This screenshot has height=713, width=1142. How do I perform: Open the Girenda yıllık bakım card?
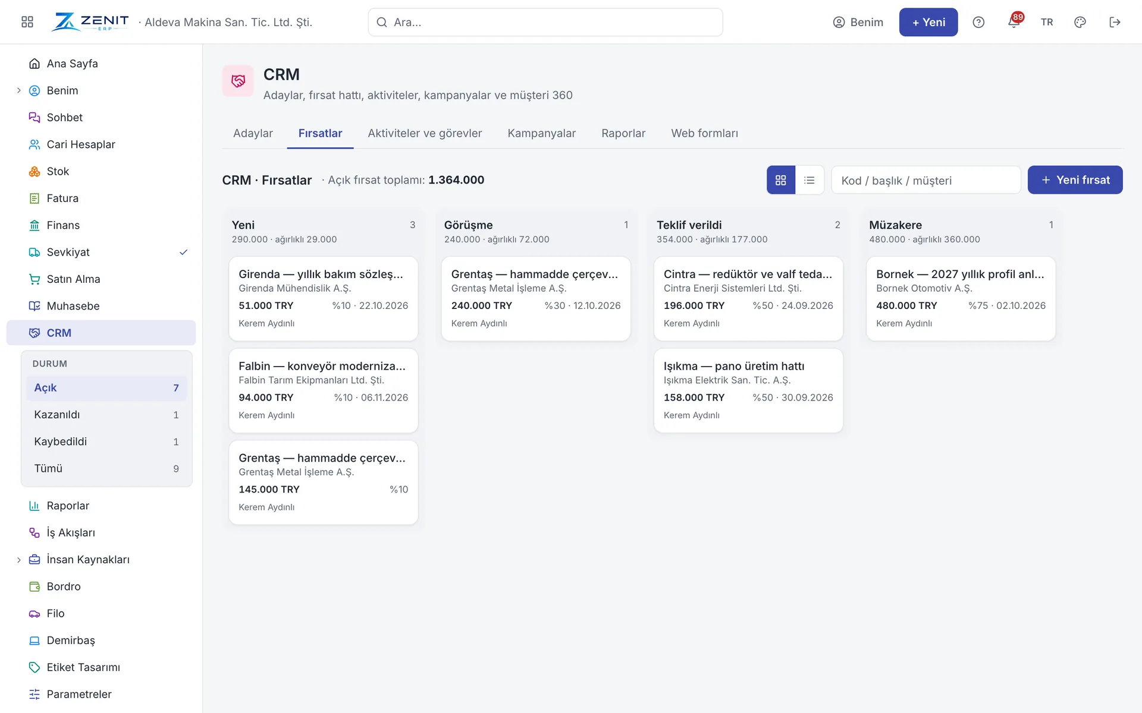324,298
